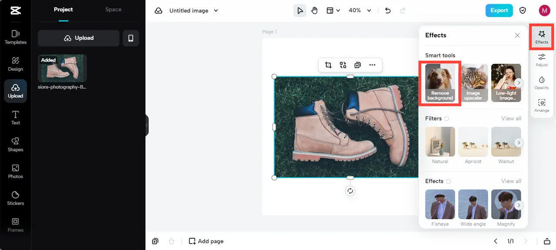Open the Templates sidebar panel
The width and height of the screenshot is (556, 250).
click(x=15, y=37)
